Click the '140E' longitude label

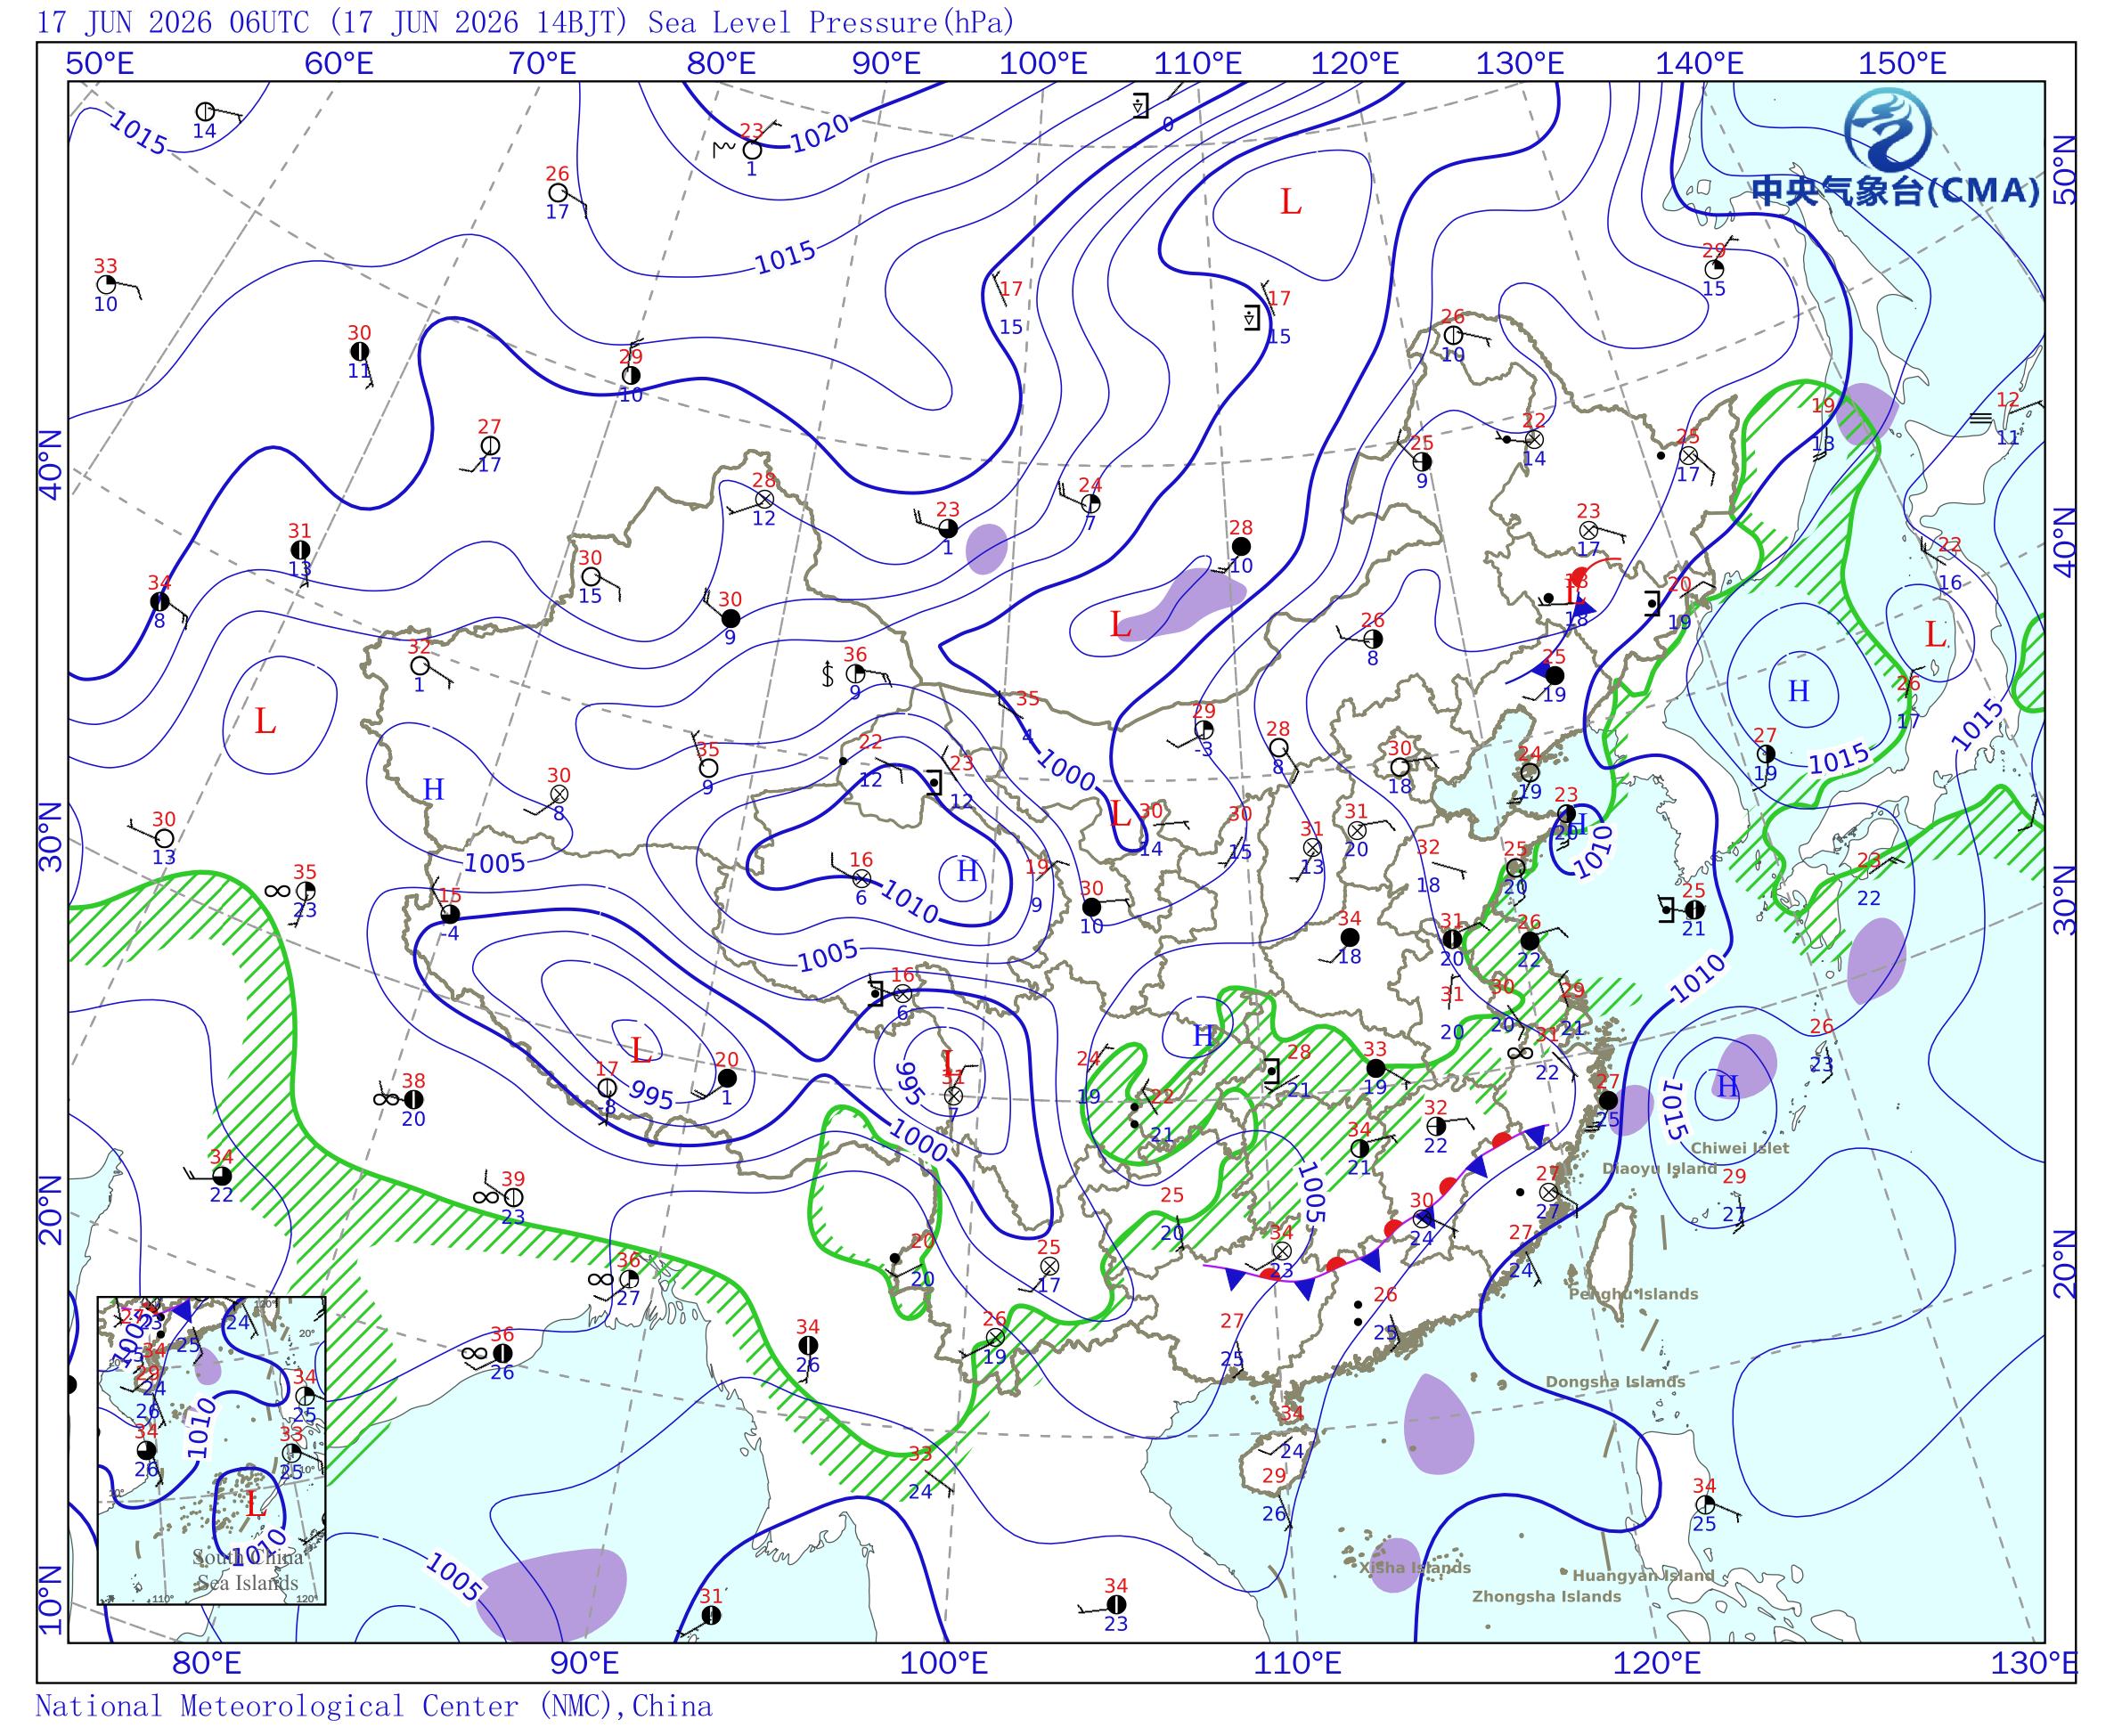(x=1699, y=64)
